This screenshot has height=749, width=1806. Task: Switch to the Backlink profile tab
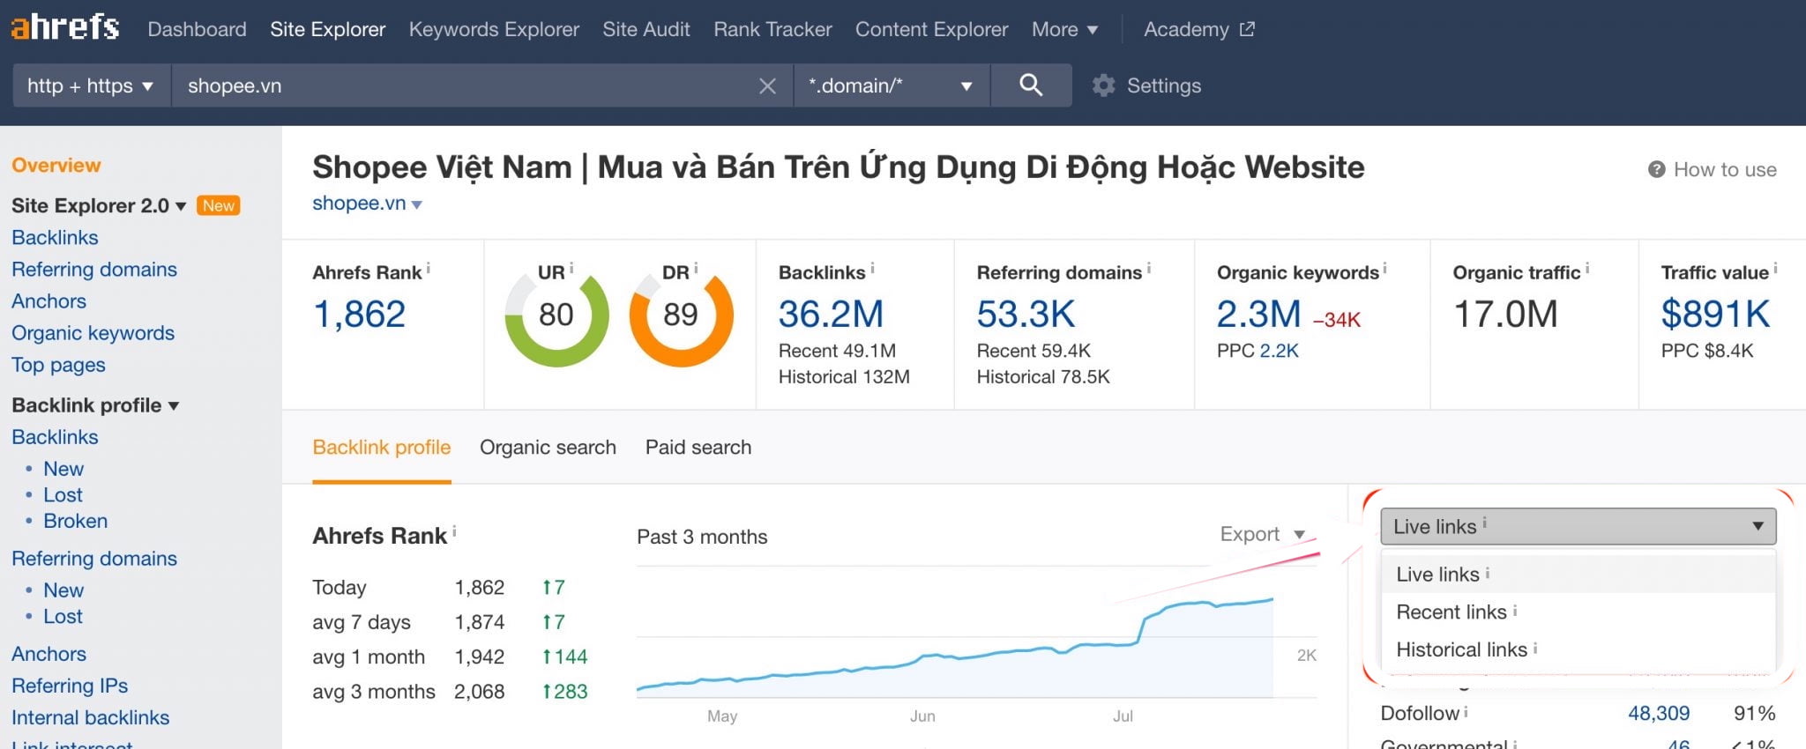point(381,448)
